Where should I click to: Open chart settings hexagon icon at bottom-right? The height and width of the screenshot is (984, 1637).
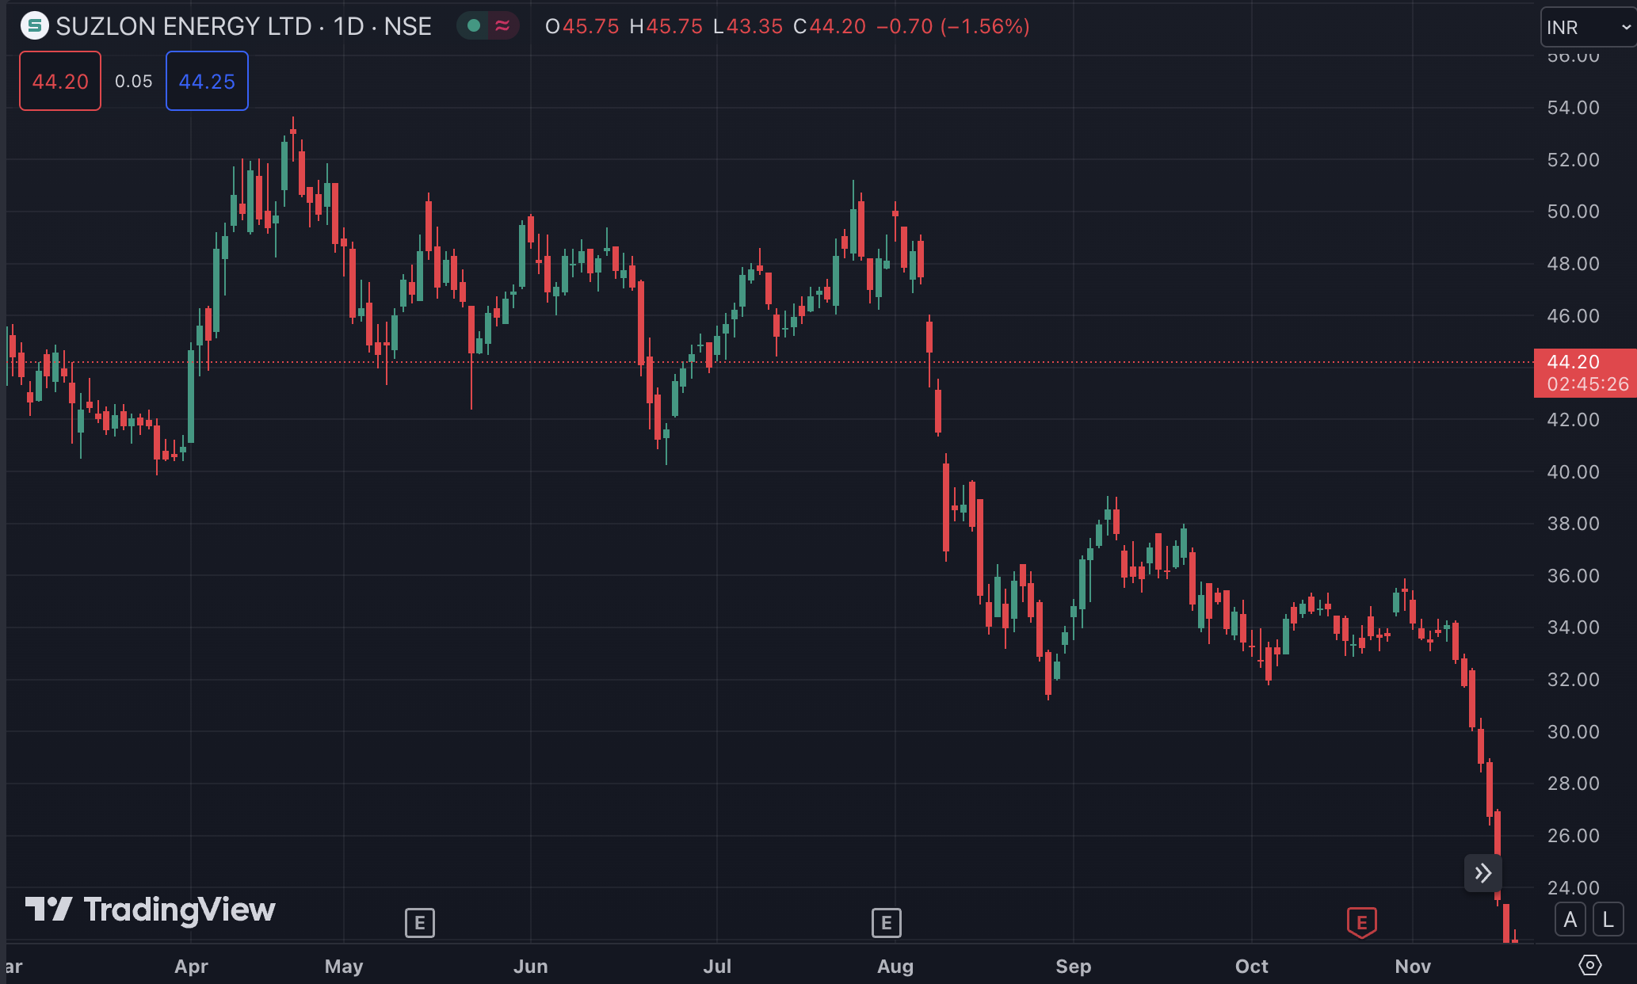[1589, 965]
